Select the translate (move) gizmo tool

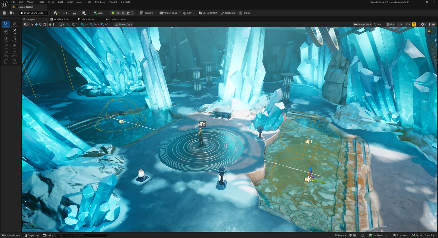click(36, 24)
